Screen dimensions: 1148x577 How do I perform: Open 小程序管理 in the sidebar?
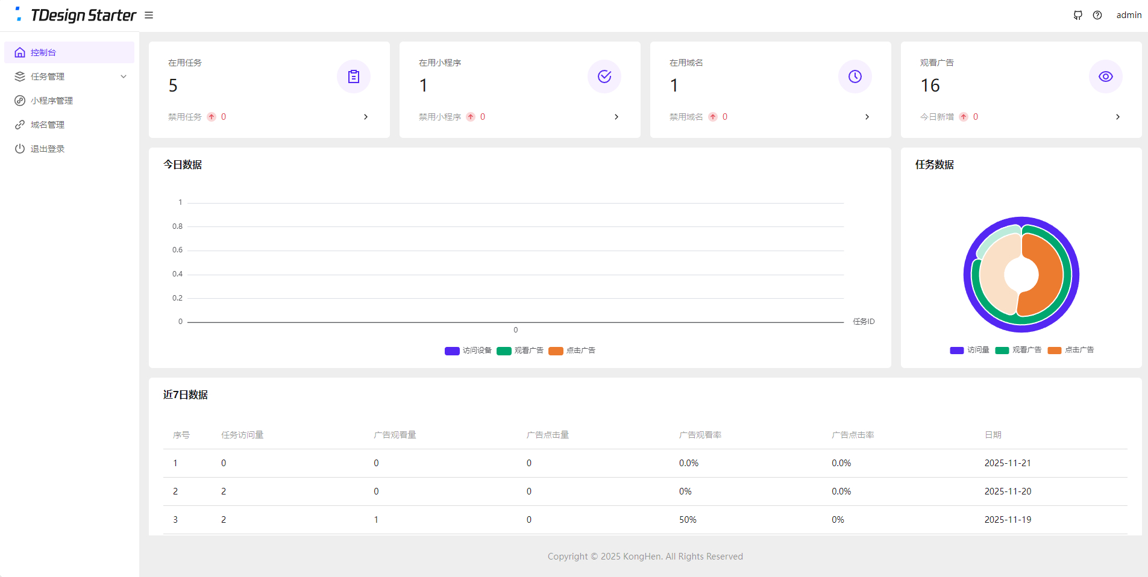coord(52,101)
